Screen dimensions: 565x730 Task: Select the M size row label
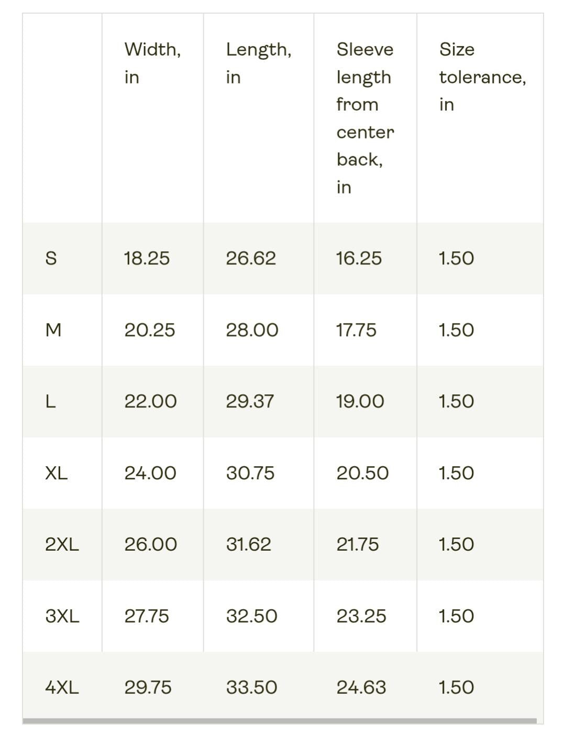[x=53, y=330]
